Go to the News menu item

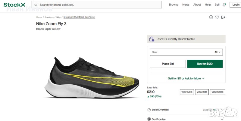click(186, 5)
